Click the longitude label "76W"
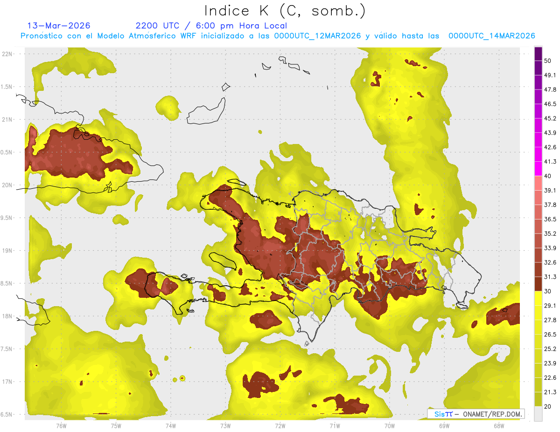The height and width of the screenshot is (432, 560). tap(61, 426)
